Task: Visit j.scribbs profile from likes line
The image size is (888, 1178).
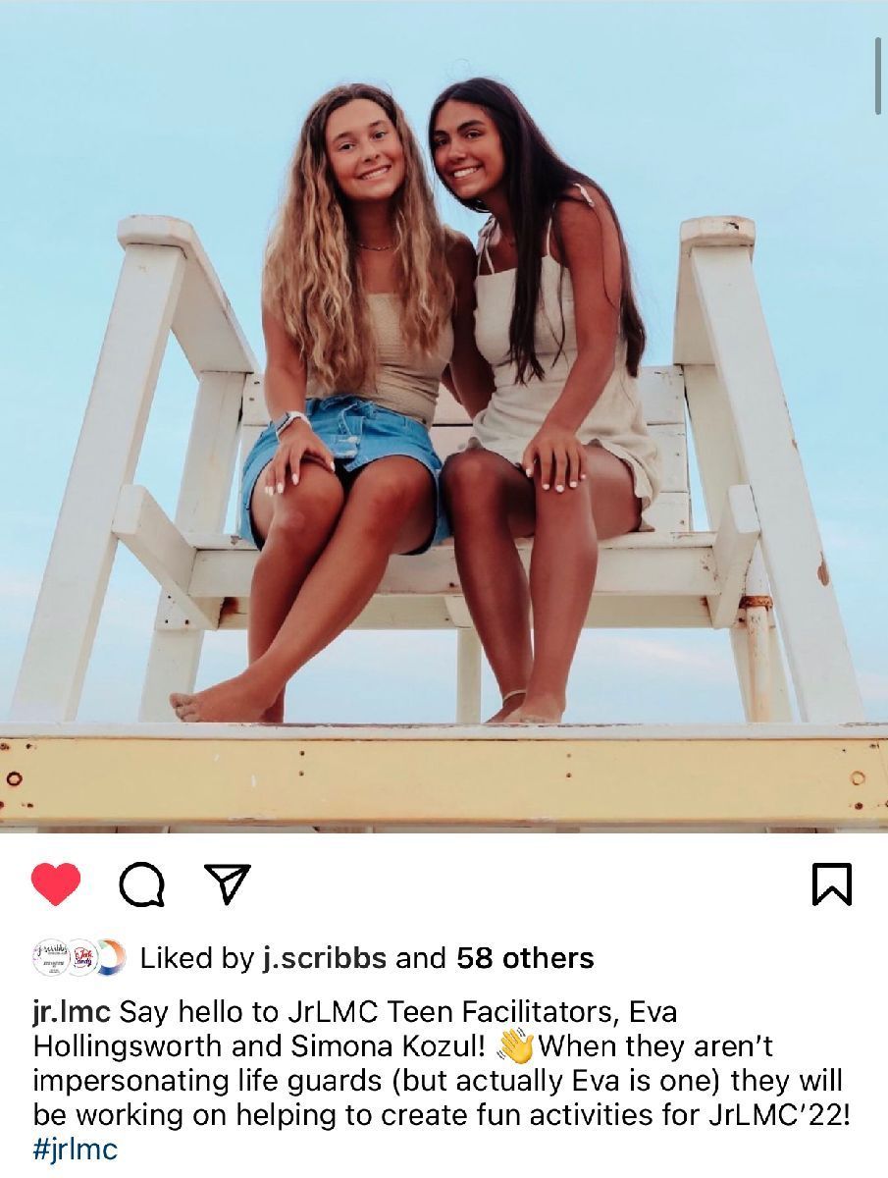Action: click(x=326, y=958)
